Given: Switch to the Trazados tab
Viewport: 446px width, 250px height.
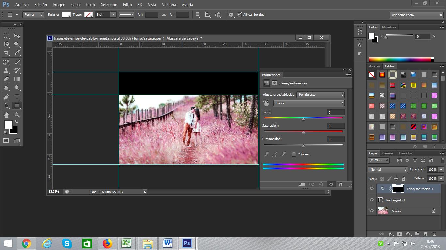Looking at the screenshot, I should [405, 153].
